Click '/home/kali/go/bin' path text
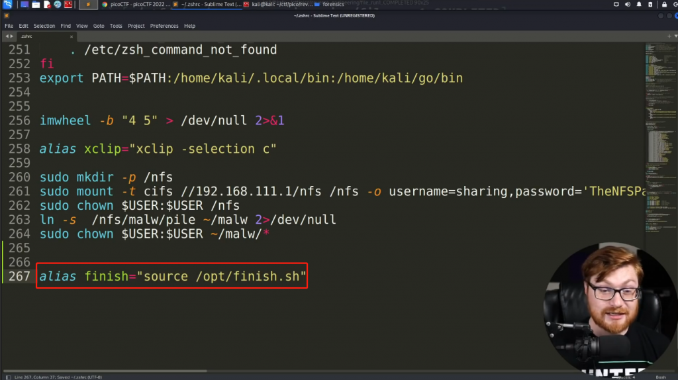The image size is (678, 380). click(400, 78)
